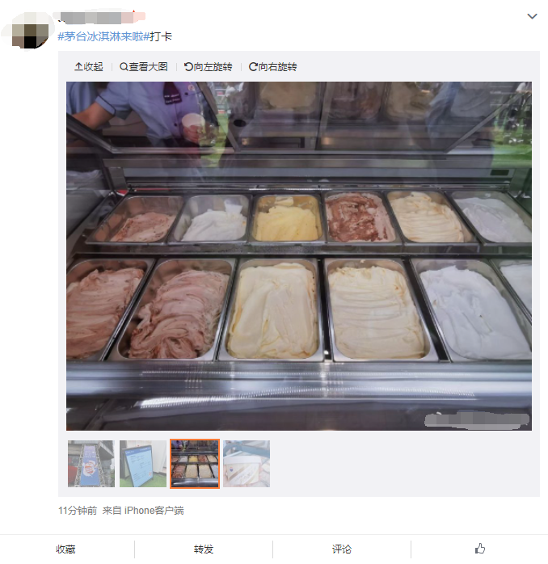Click the rotate-left arrow icon
The width and height of the screenshot is (548, 564).
188,66
